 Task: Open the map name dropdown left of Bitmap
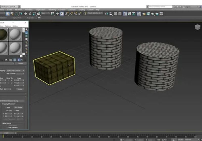click(7, 63)
